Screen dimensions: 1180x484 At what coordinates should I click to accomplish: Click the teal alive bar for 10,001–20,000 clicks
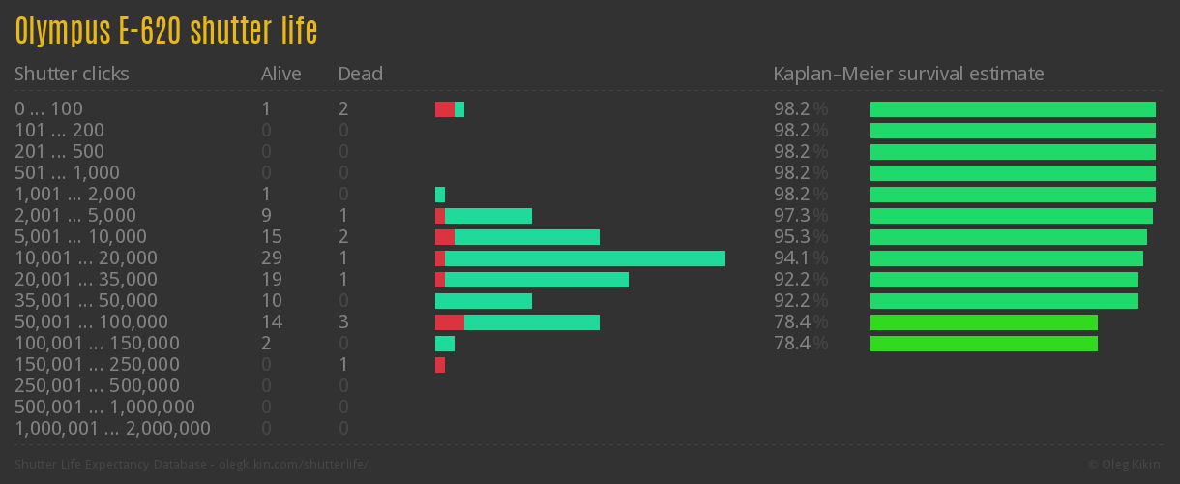[x=585, y=258]
